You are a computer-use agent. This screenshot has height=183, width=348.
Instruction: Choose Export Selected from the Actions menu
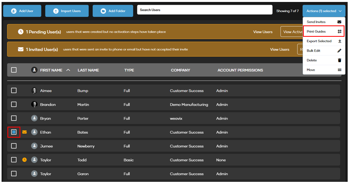324,41
